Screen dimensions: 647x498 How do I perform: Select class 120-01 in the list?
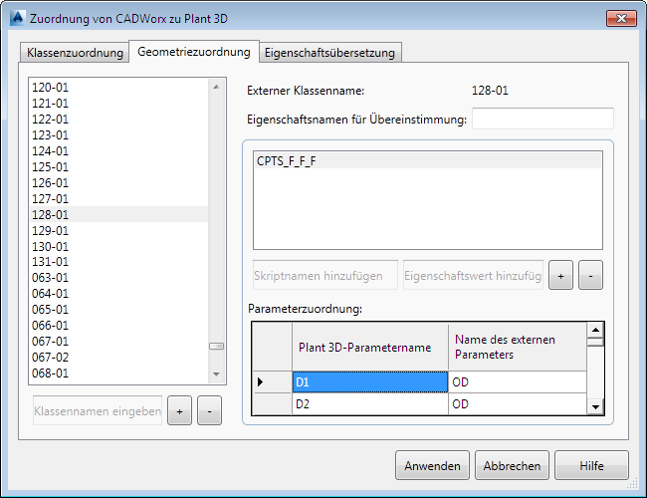[x=119, y=88]
